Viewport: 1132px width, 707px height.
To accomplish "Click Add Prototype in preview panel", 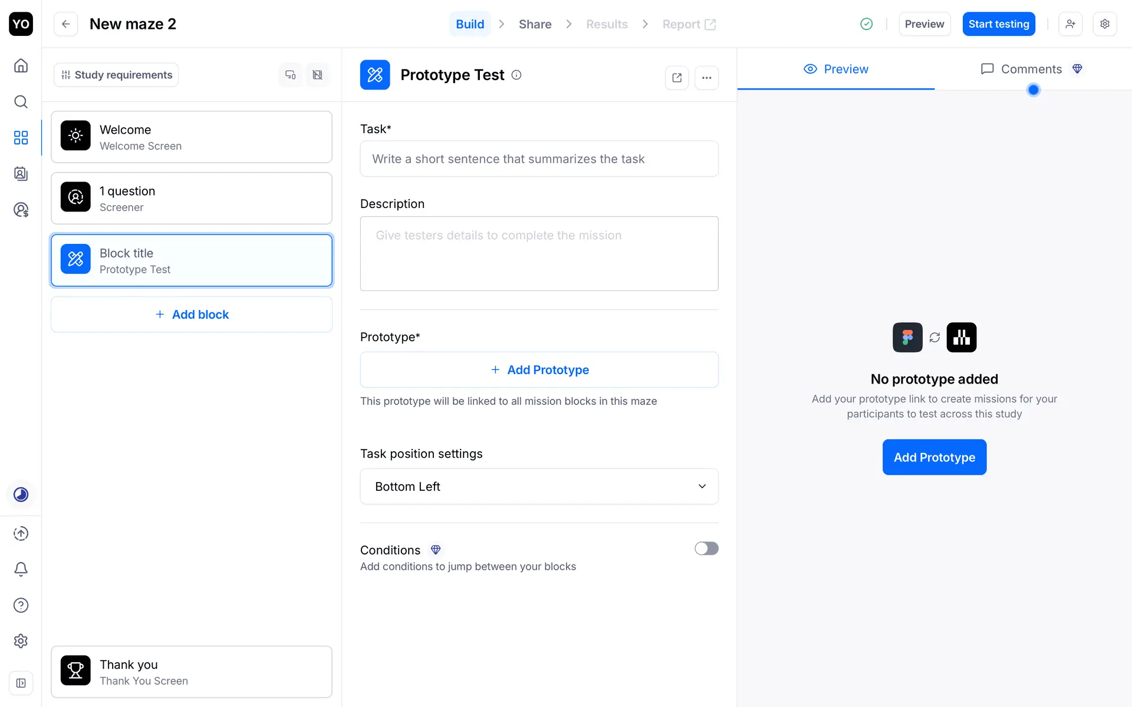I will coord(934,457).
